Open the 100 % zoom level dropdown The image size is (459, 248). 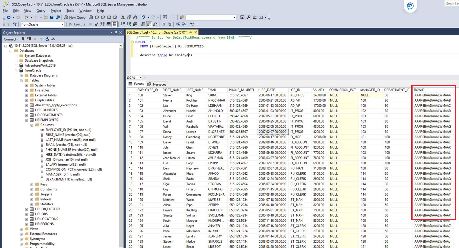[x=141, y=77]
